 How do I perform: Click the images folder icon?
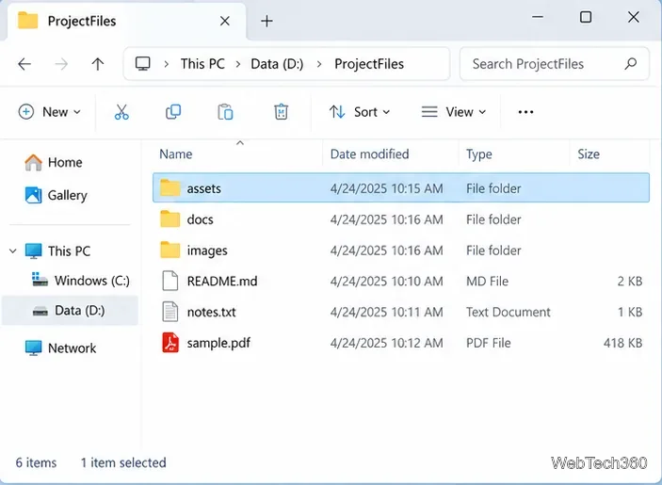pyautogui.click(x=170, y=250)
